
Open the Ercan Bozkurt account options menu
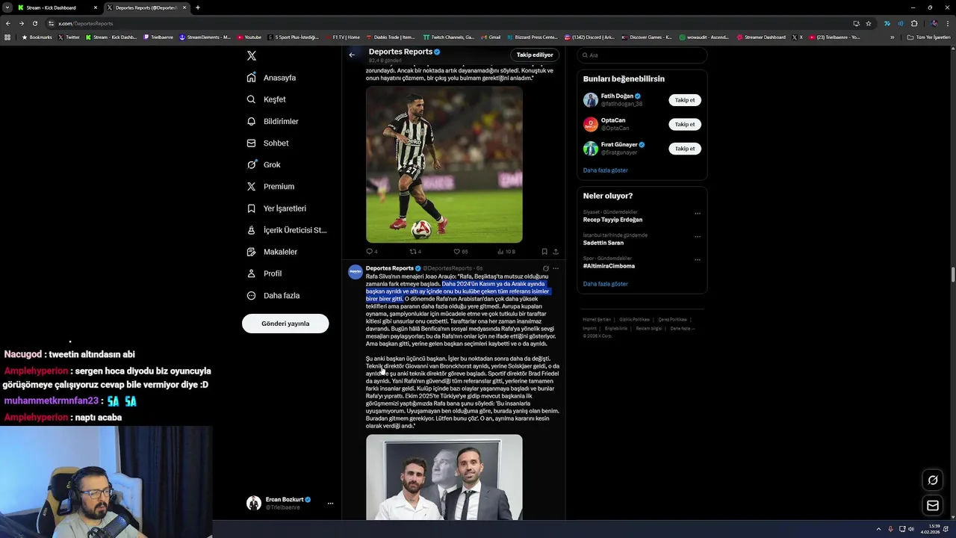pyautogui.click(x=330, y=503)
